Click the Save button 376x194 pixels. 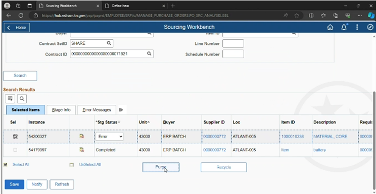point(14,184)
